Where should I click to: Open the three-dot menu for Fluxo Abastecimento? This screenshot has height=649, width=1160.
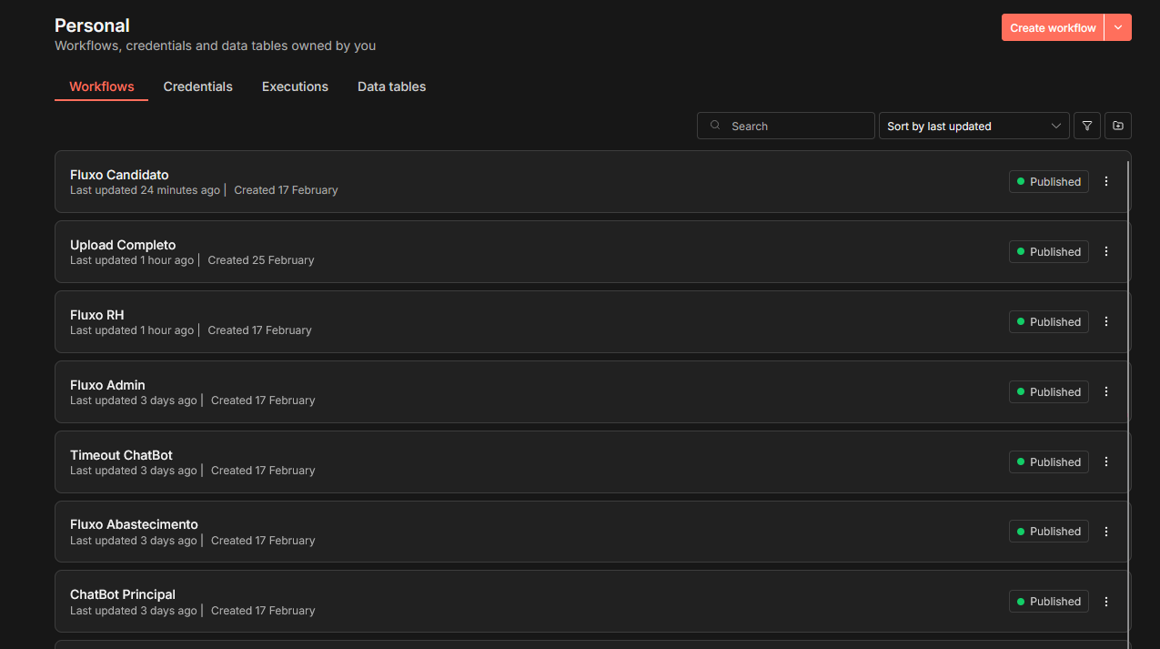click(x=1106, y=532)
